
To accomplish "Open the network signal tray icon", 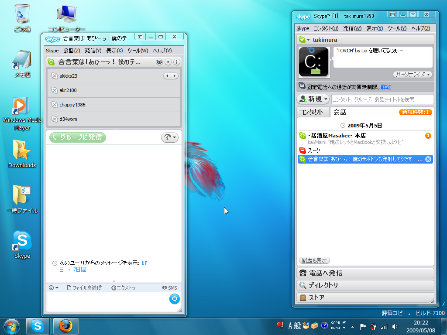I will (x=384, y=326).
